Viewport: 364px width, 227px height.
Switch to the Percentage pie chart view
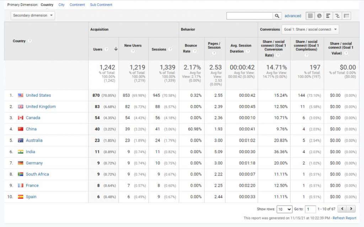click(319, 16)
